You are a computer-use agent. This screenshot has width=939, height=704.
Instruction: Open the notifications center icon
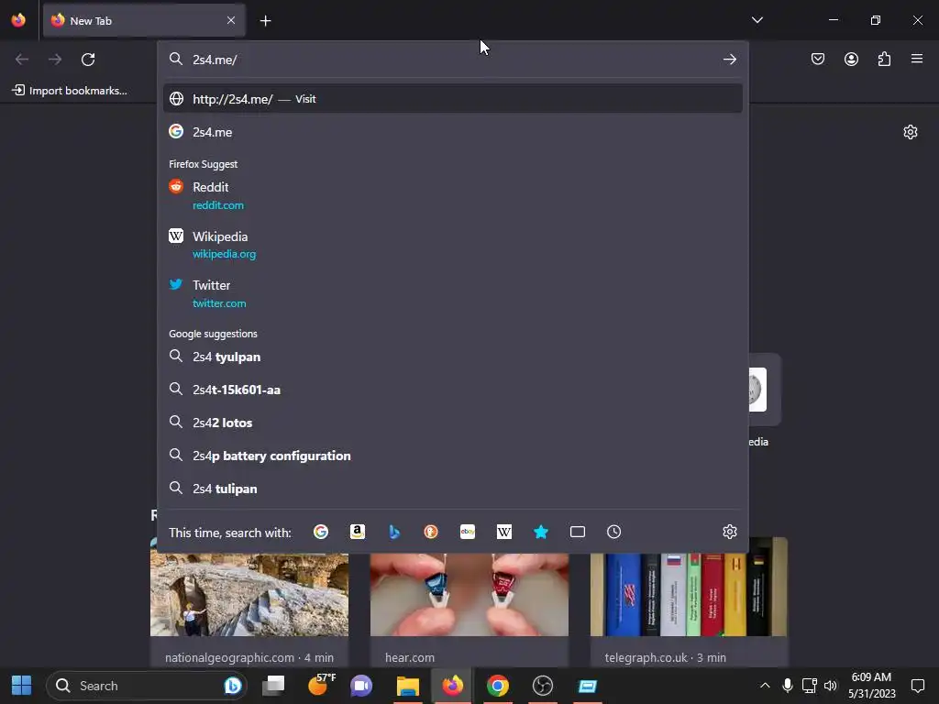click(917, 686)
